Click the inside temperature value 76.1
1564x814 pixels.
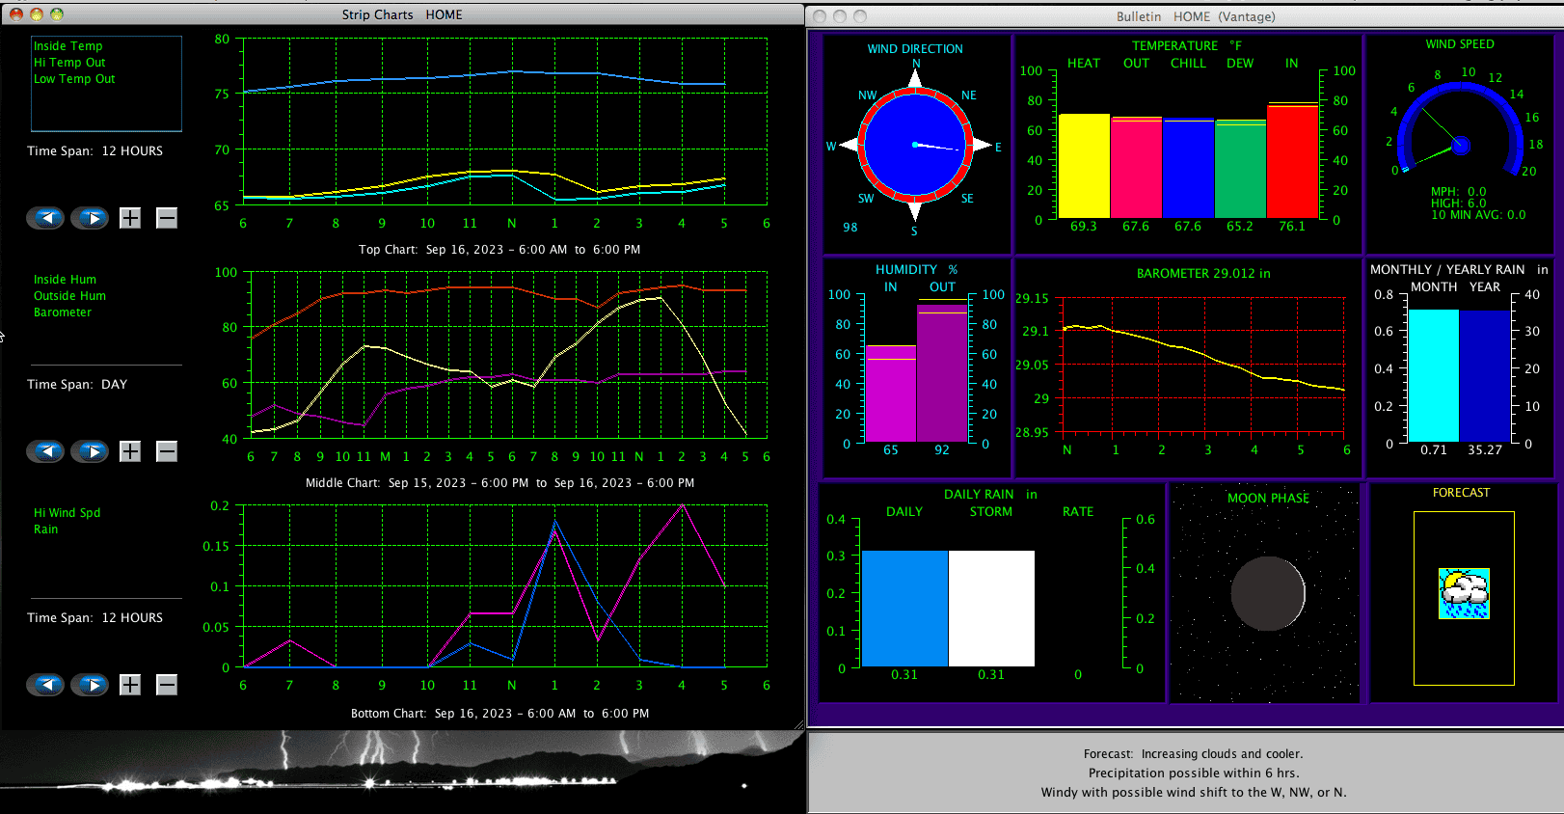point(1292,227)
